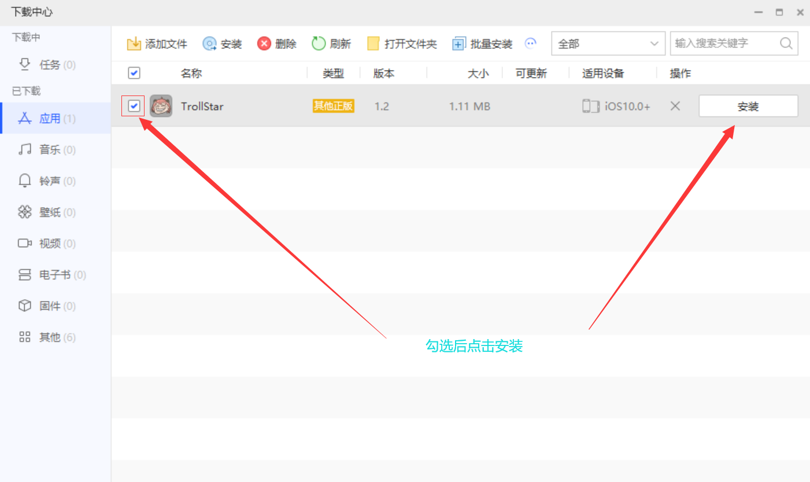Click the TrollStar app icon thumbnail
The image size is (810, 482).
click(161, 106)
